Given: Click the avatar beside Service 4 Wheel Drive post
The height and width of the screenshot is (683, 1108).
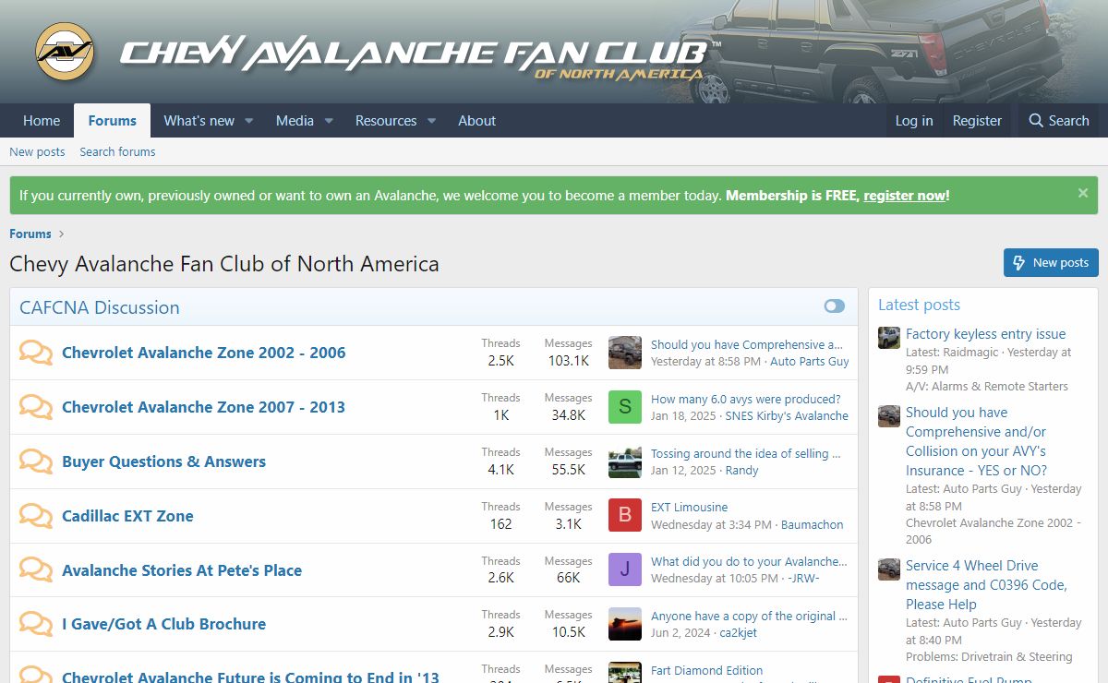Looking at the screenshot, I should pos(889,569).
